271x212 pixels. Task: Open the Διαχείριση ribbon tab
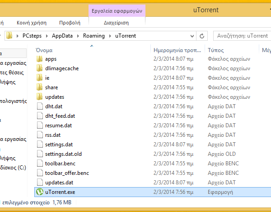tap(117, 23)
